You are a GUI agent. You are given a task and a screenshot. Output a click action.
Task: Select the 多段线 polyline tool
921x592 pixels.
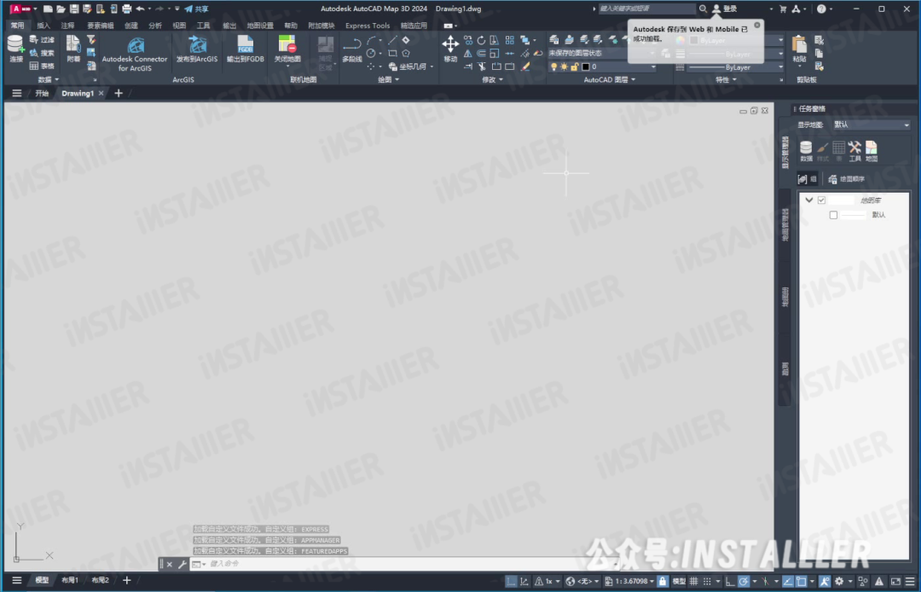(352, 49)
